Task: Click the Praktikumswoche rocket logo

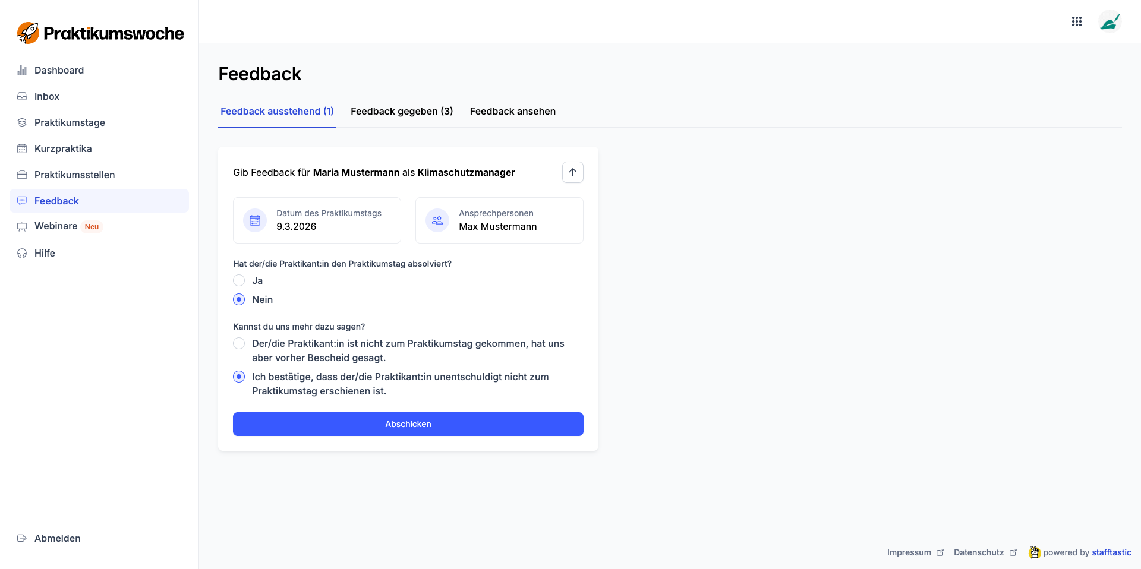Action: tap(28, 33)
